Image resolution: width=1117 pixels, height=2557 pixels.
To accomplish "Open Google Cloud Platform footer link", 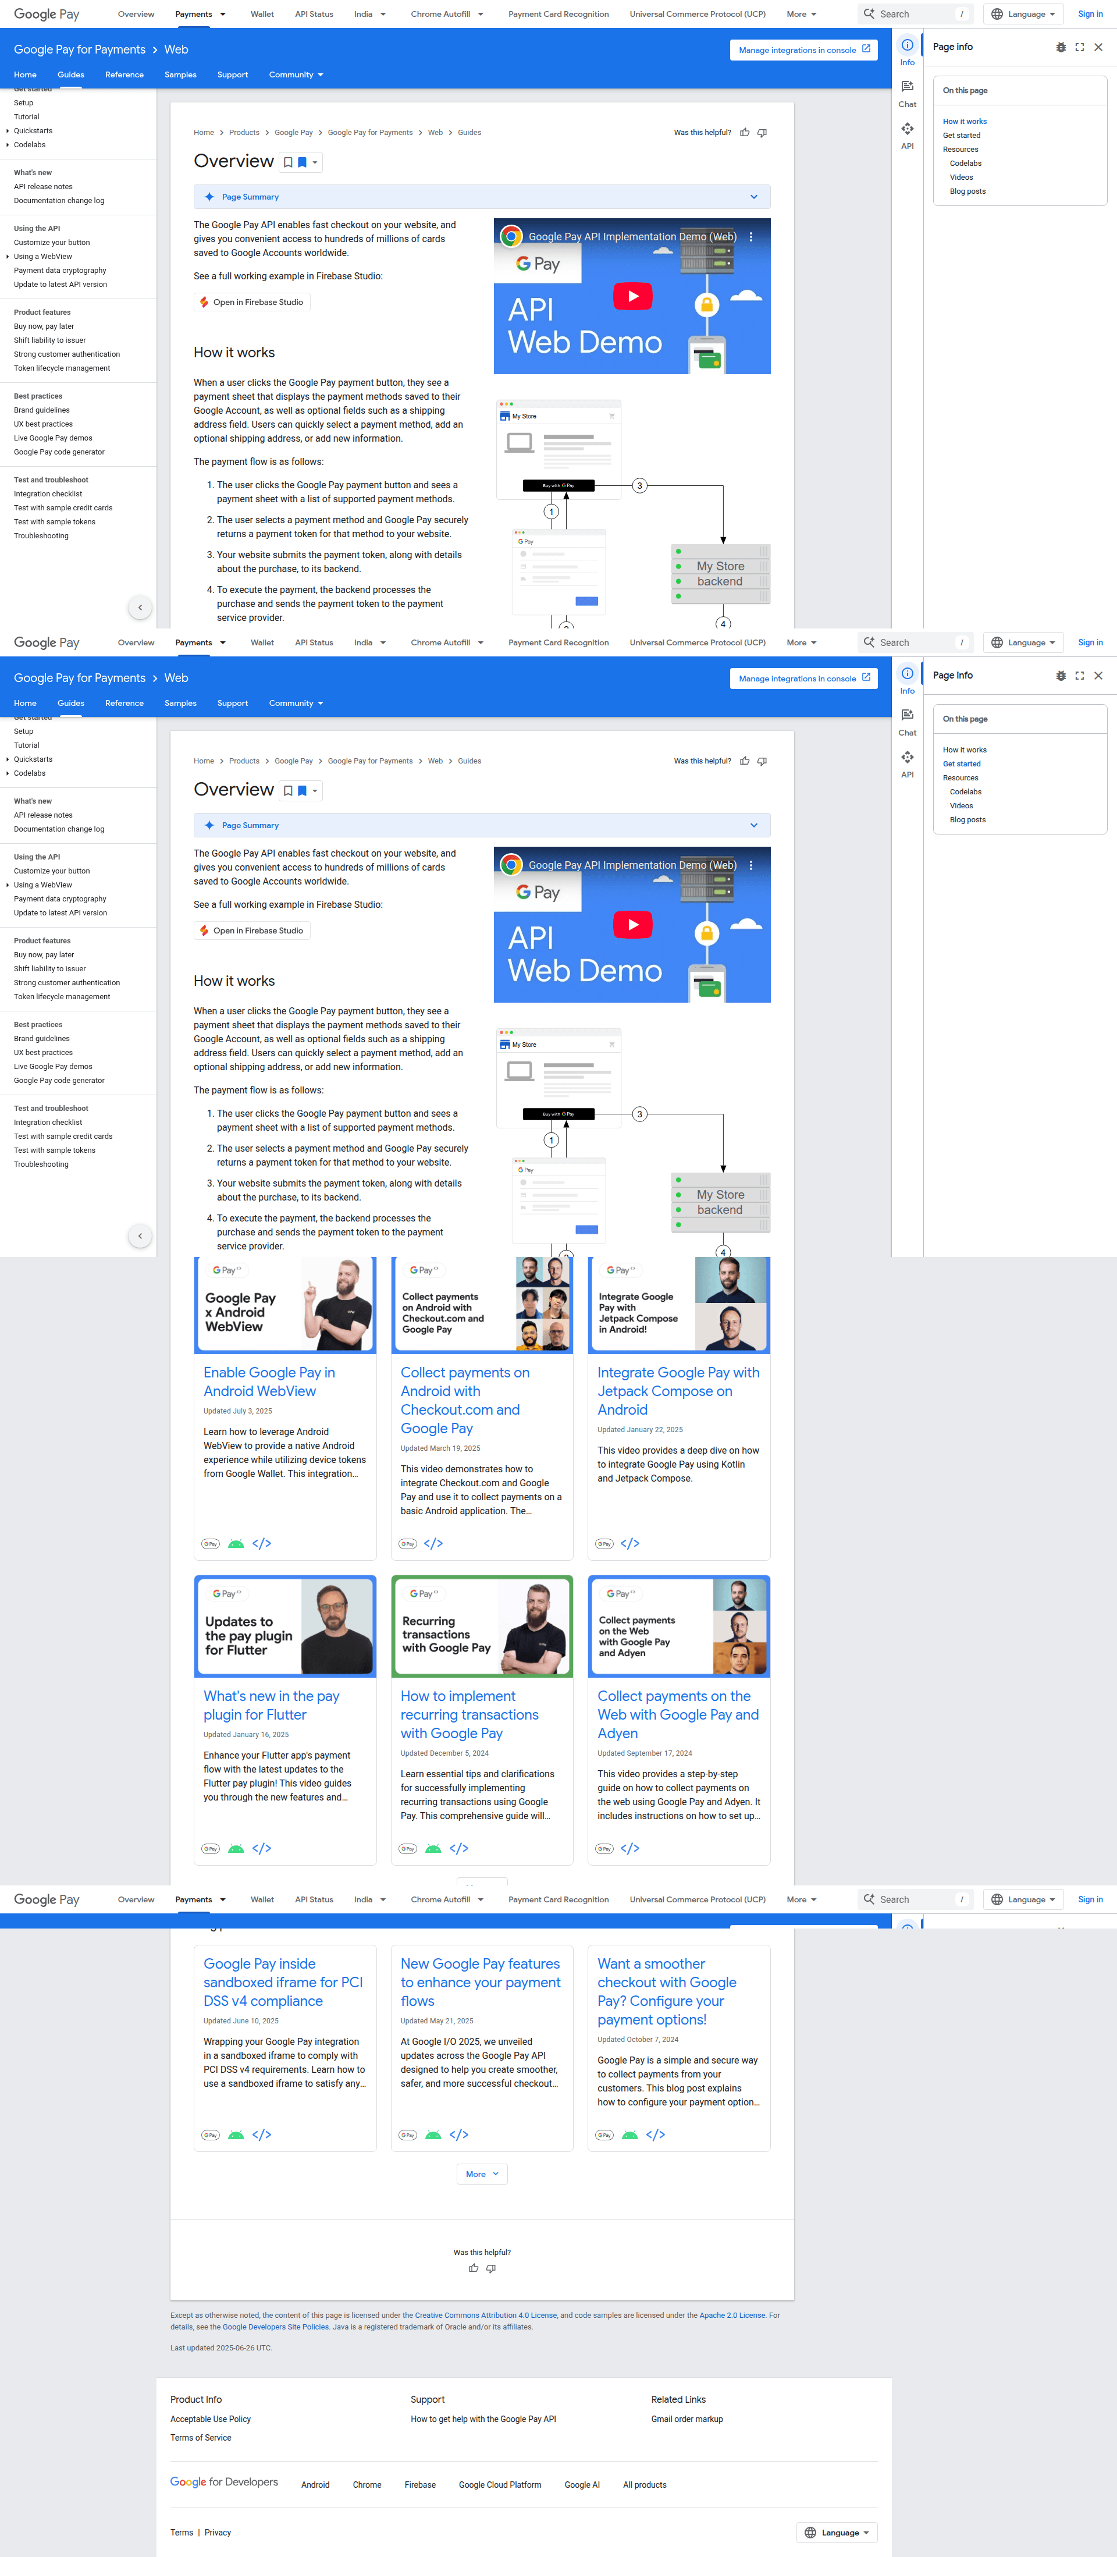I will coord(500,2484).
